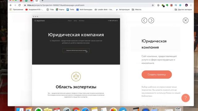
Task: Open the help question mark bubble
Action: [186, 98]
